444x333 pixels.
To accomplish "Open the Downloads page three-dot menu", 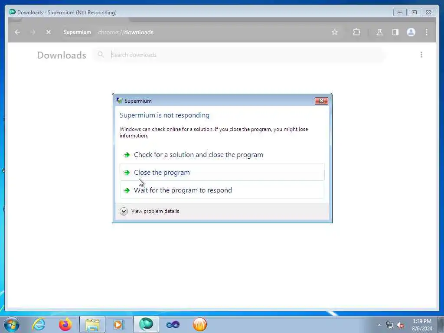I will 421,55.
